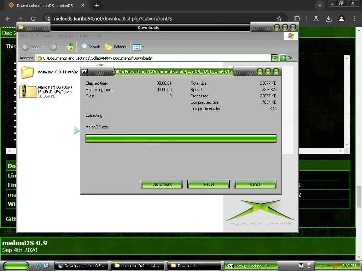Screen dimensions: 362x271
Task: Open the address bar dropdown
Action: pos(274,58)
